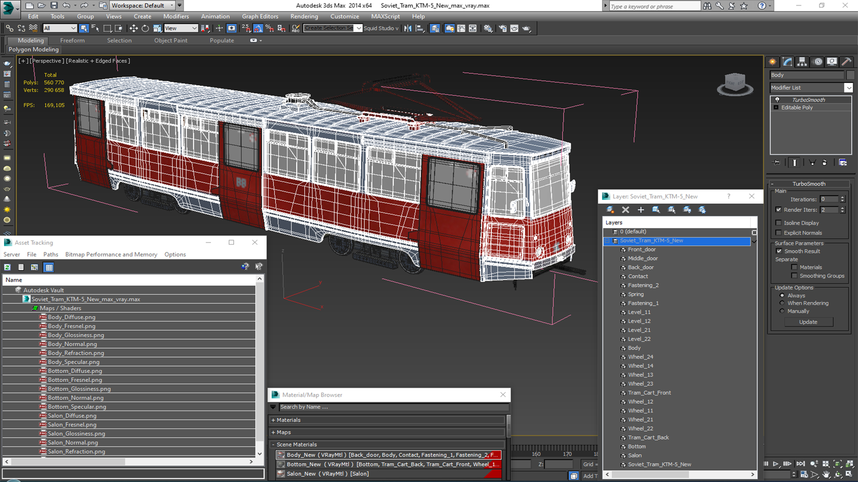Open the Rendering menu
This screenshot has width=858, height=482.
(x=304, y=17)
